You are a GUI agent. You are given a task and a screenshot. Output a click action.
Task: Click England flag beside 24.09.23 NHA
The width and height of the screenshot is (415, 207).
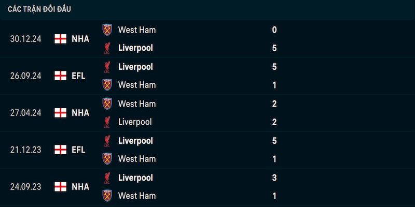61,187
